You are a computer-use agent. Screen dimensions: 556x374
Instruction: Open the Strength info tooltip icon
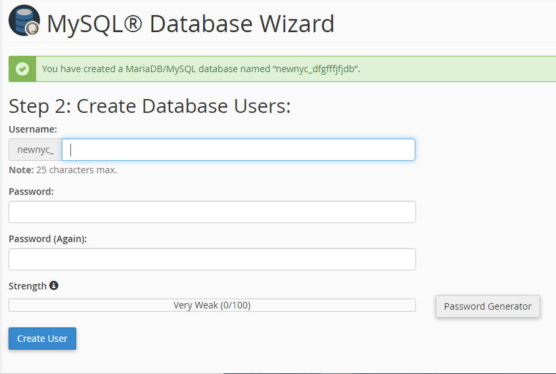click(x=53, y=285)
